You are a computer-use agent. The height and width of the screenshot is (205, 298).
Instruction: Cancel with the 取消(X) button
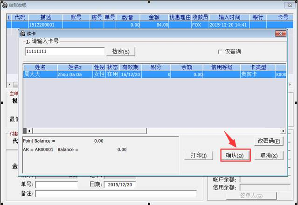click(269, 155)
